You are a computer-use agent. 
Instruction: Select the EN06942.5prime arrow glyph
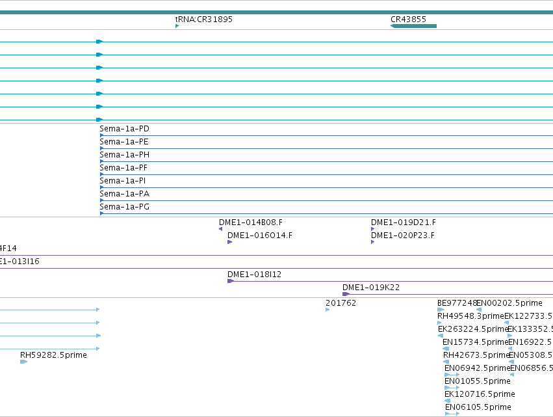pyautogui.click(x=452, y=375)
